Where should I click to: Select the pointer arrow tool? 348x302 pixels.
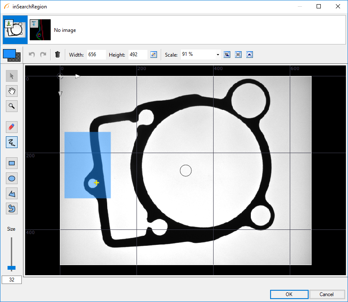[12, 76]
